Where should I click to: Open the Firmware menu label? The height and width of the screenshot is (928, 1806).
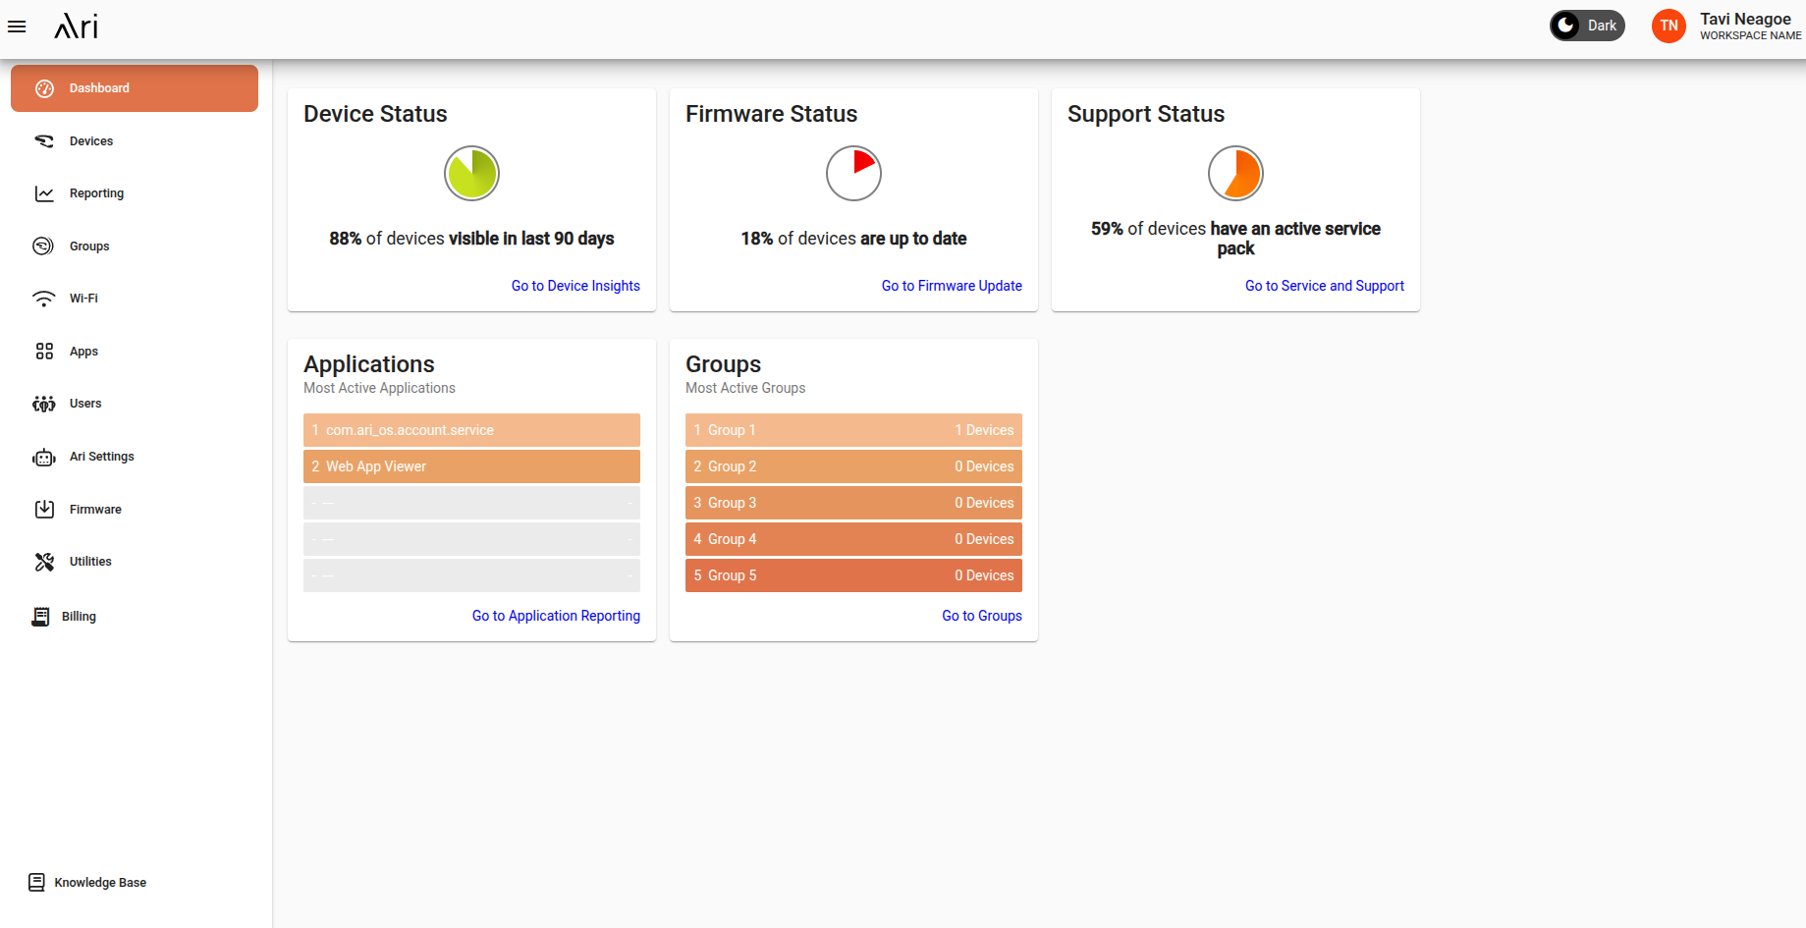pyautogui.click(x=95, y=510)
